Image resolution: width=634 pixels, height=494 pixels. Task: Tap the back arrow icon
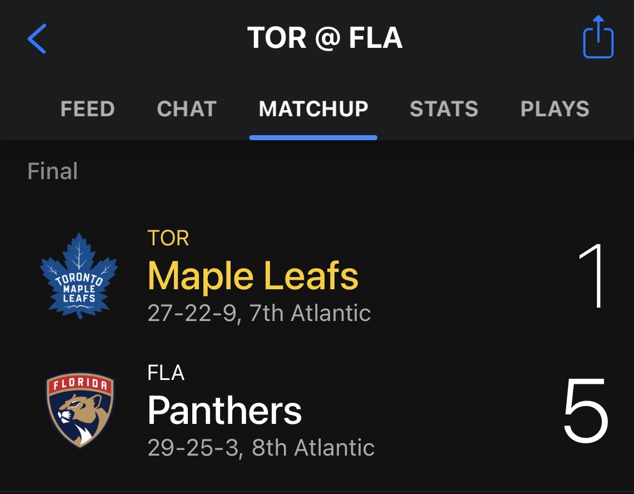tap(37, 39)
